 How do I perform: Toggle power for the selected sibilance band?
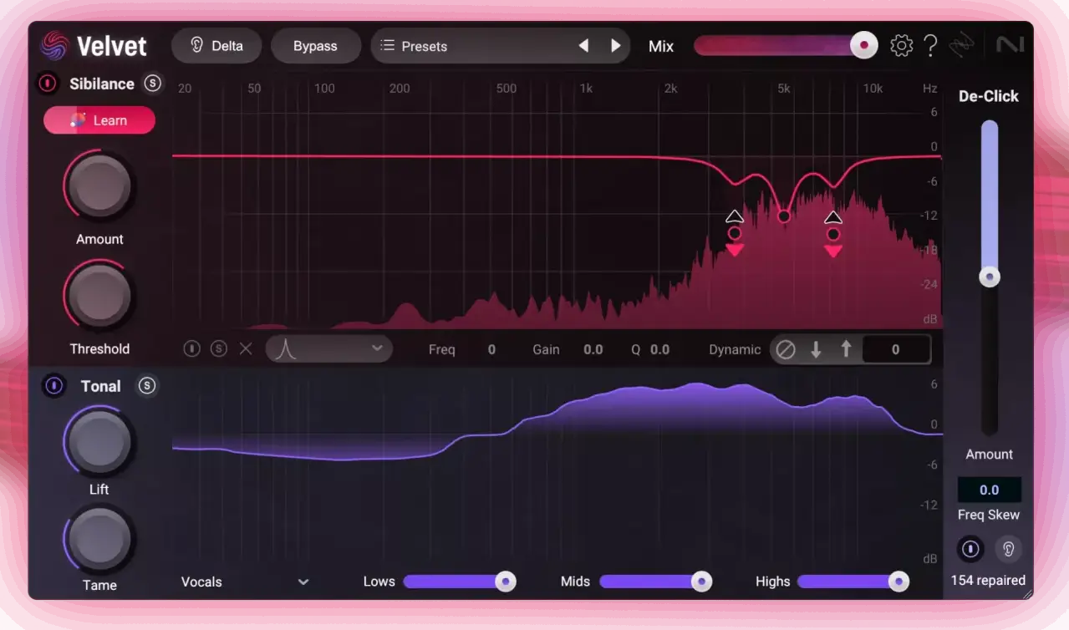191,348
